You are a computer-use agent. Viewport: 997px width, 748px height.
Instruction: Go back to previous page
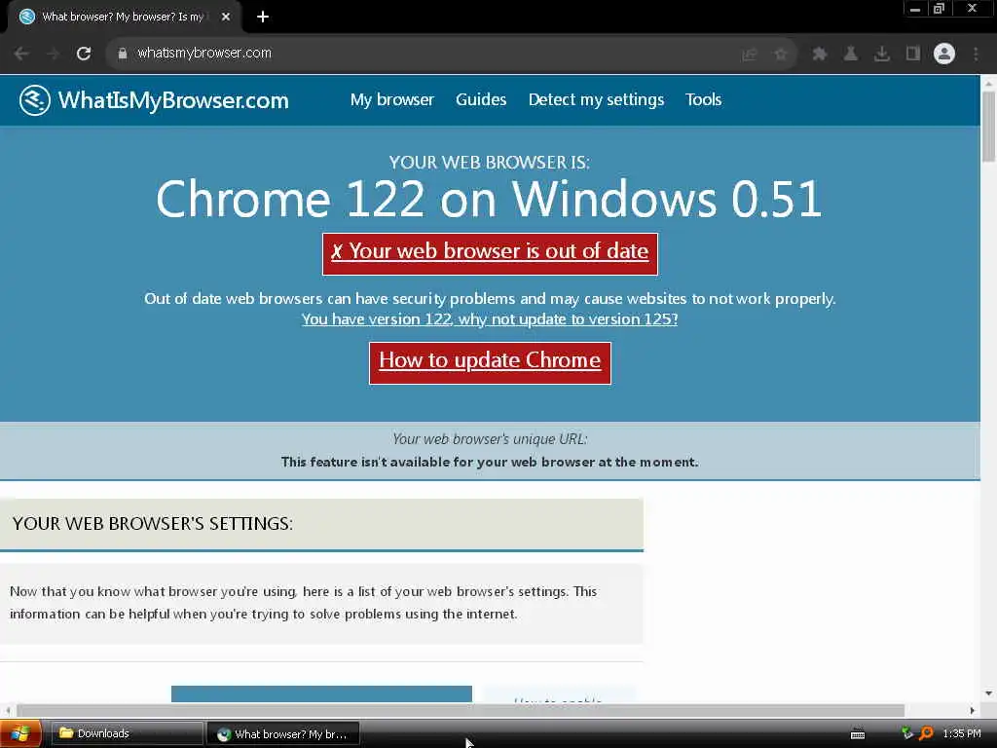tap(21, 54)
